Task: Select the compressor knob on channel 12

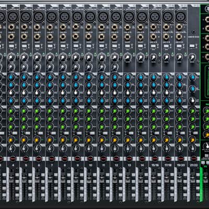Action: [x=114, y=67]
